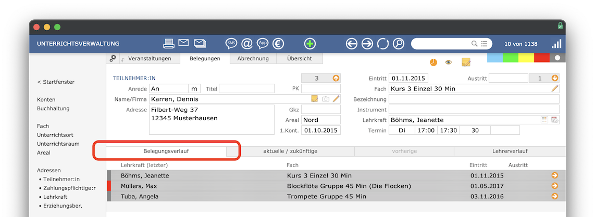Click the orange down arrow beside number 1
Screen dimensions: 595x217
coord(555,79)
